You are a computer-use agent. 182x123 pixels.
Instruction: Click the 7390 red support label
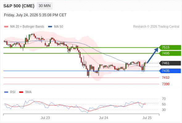[x=166, y=84]
